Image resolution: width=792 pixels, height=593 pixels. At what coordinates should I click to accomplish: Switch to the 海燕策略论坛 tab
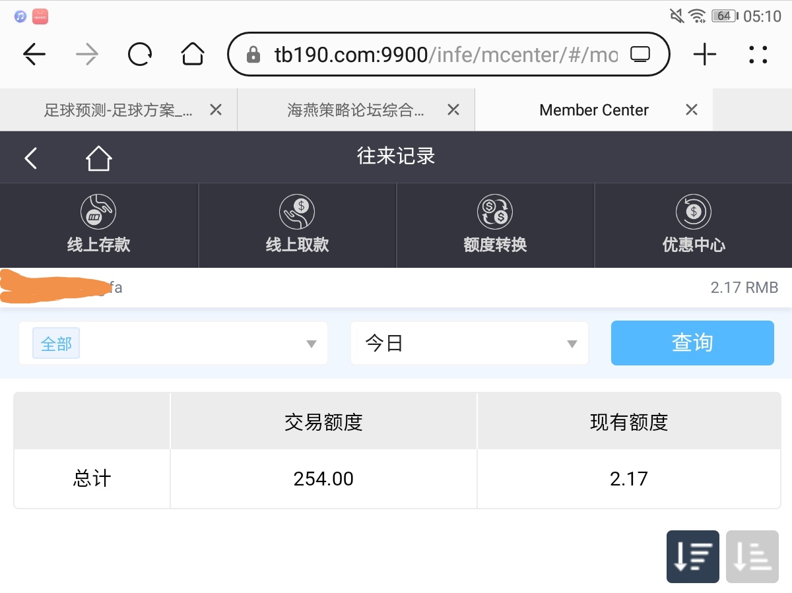[355, 110]
